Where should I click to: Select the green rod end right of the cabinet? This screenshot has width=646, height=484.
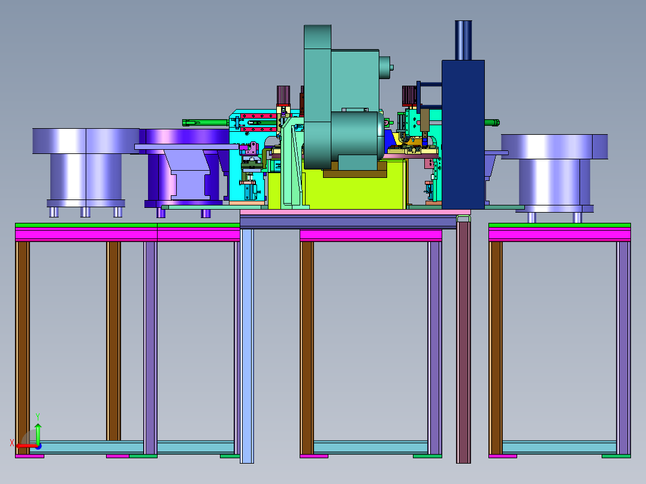coord(492,122)
